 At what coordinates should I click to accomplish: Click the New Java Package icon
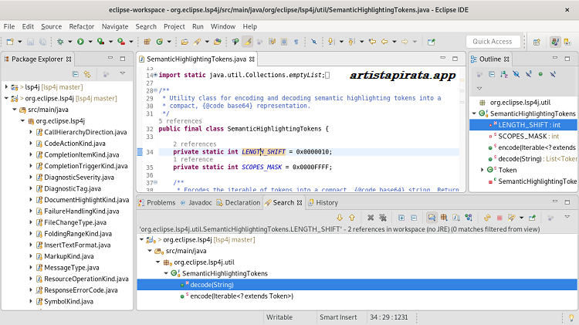click(x=147, y=42)
